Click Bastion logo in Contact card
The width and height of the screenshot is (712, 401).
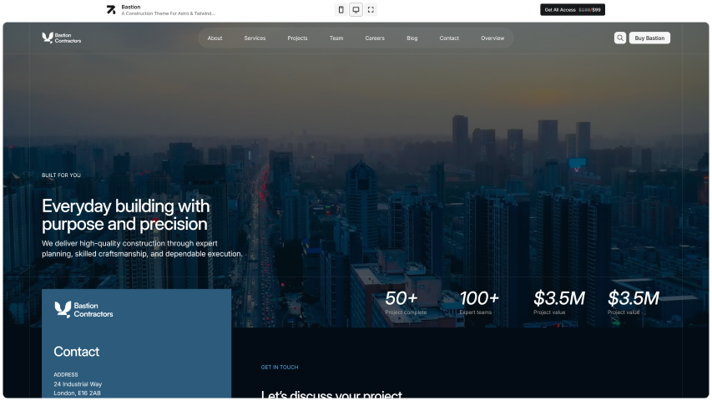click(x=83, y=310)
